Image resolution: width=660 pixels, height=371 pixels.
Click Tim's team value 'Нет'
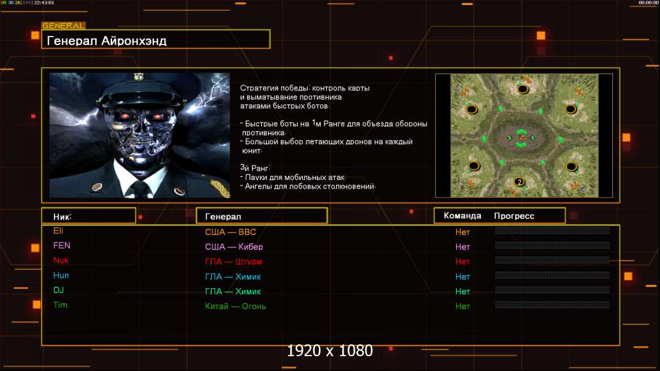462,306
